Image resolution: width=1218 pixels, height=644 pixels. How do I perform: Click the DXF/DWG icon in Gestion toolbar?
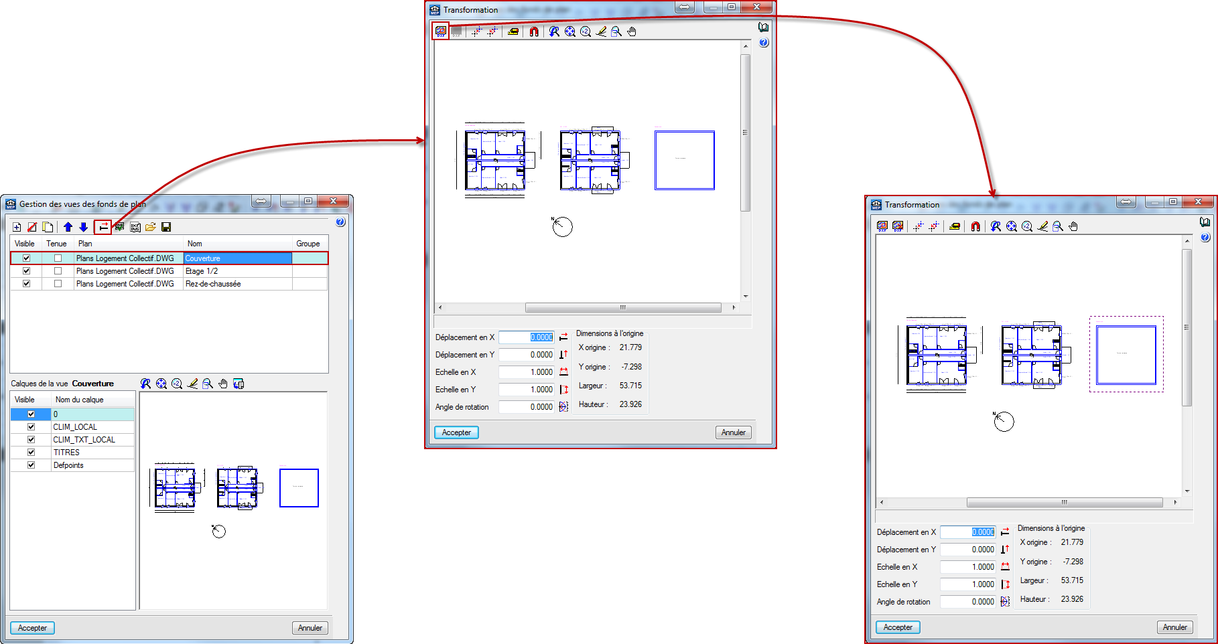pyautogui.click(x=135, y=227)
